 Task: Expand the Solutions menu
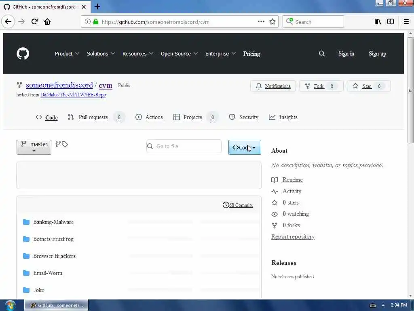(101, 54)
